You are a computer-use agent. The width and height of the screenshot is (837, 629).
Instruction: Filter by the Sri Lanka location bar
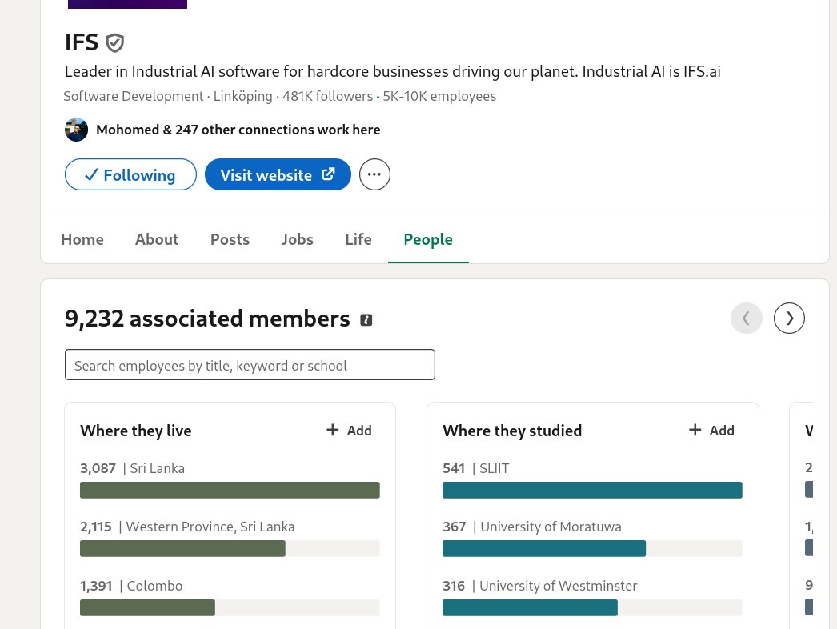pyautogui.click(x=230, y=491)
